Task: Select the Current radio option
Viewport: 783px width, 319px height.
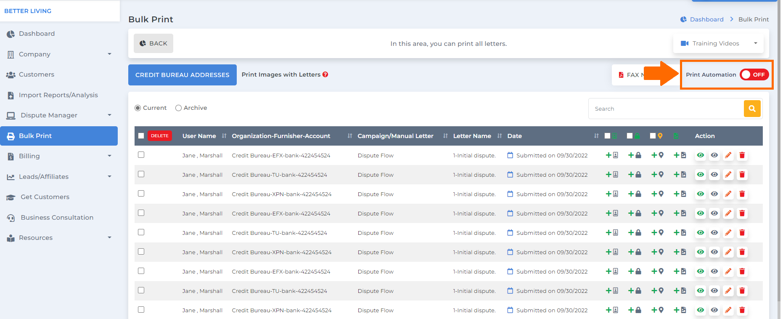Action: point(138,108)
